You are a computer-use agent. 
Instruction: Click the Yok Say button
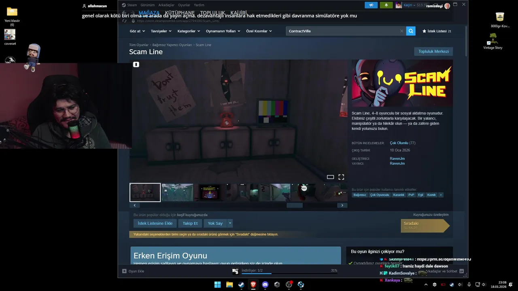[x=215, y=223]
